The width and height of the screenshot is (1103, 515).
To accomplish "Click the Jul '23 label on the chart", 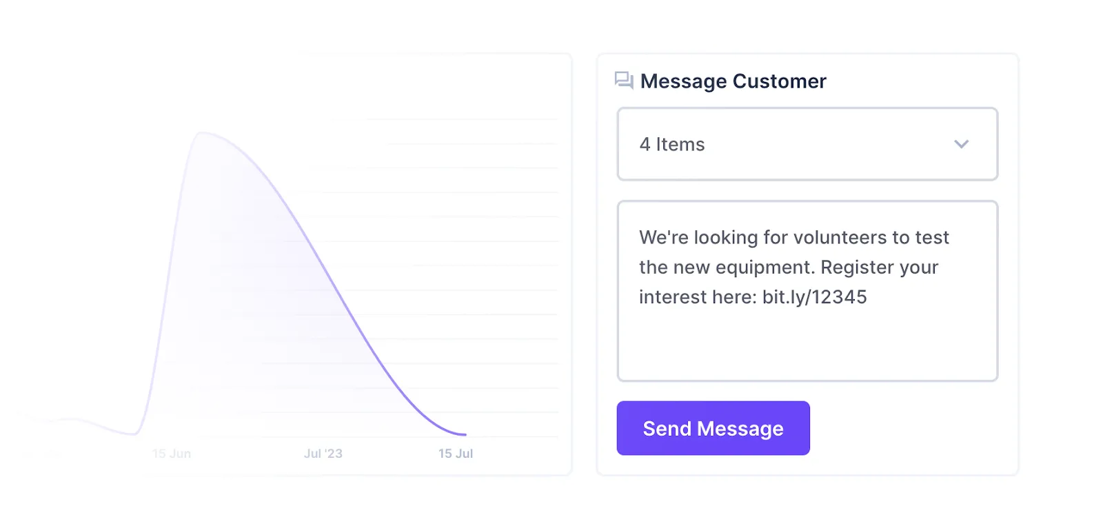I will tap(324, 454).
